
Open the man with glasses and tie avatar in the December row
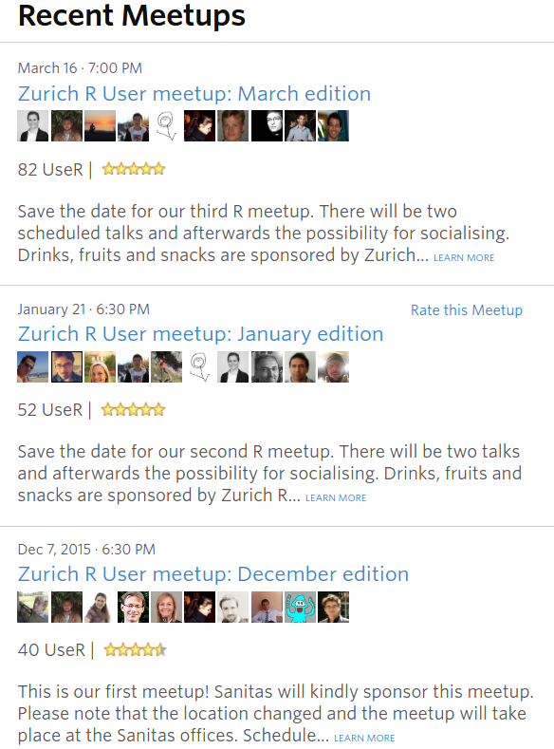click(133, 608)
